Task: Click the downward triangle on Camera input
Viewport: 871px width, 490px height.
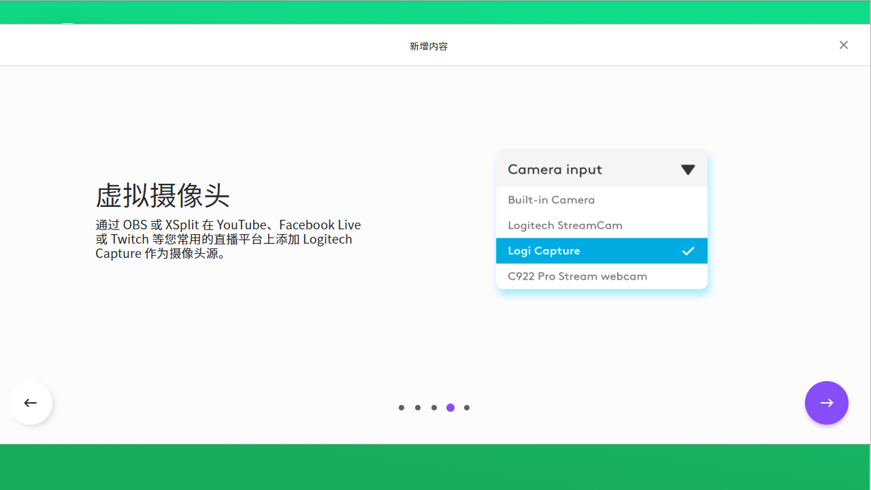Action: pyautogui.click(x=688, y=169)
